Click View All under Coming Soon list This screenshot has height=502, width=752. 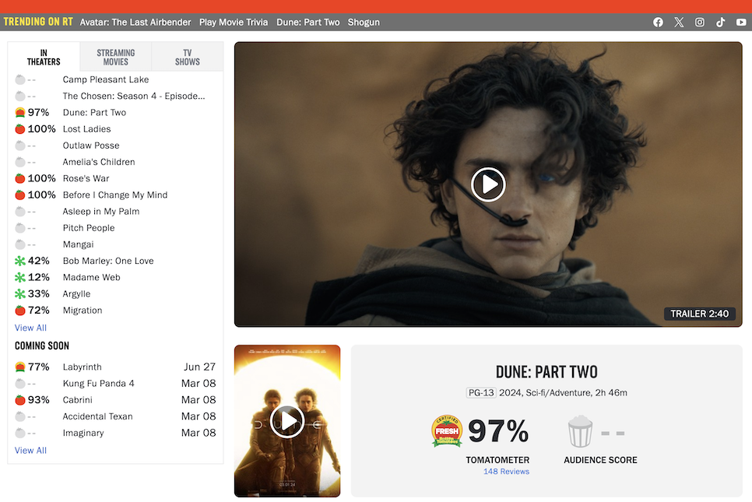click(x=30, y=451)
